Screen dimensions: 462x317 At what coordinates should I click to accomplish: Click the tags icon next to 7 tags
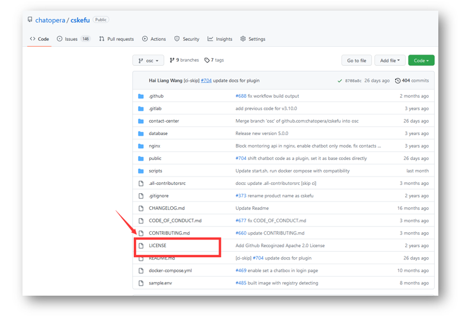pyautogui.click(x=207, y=60)
